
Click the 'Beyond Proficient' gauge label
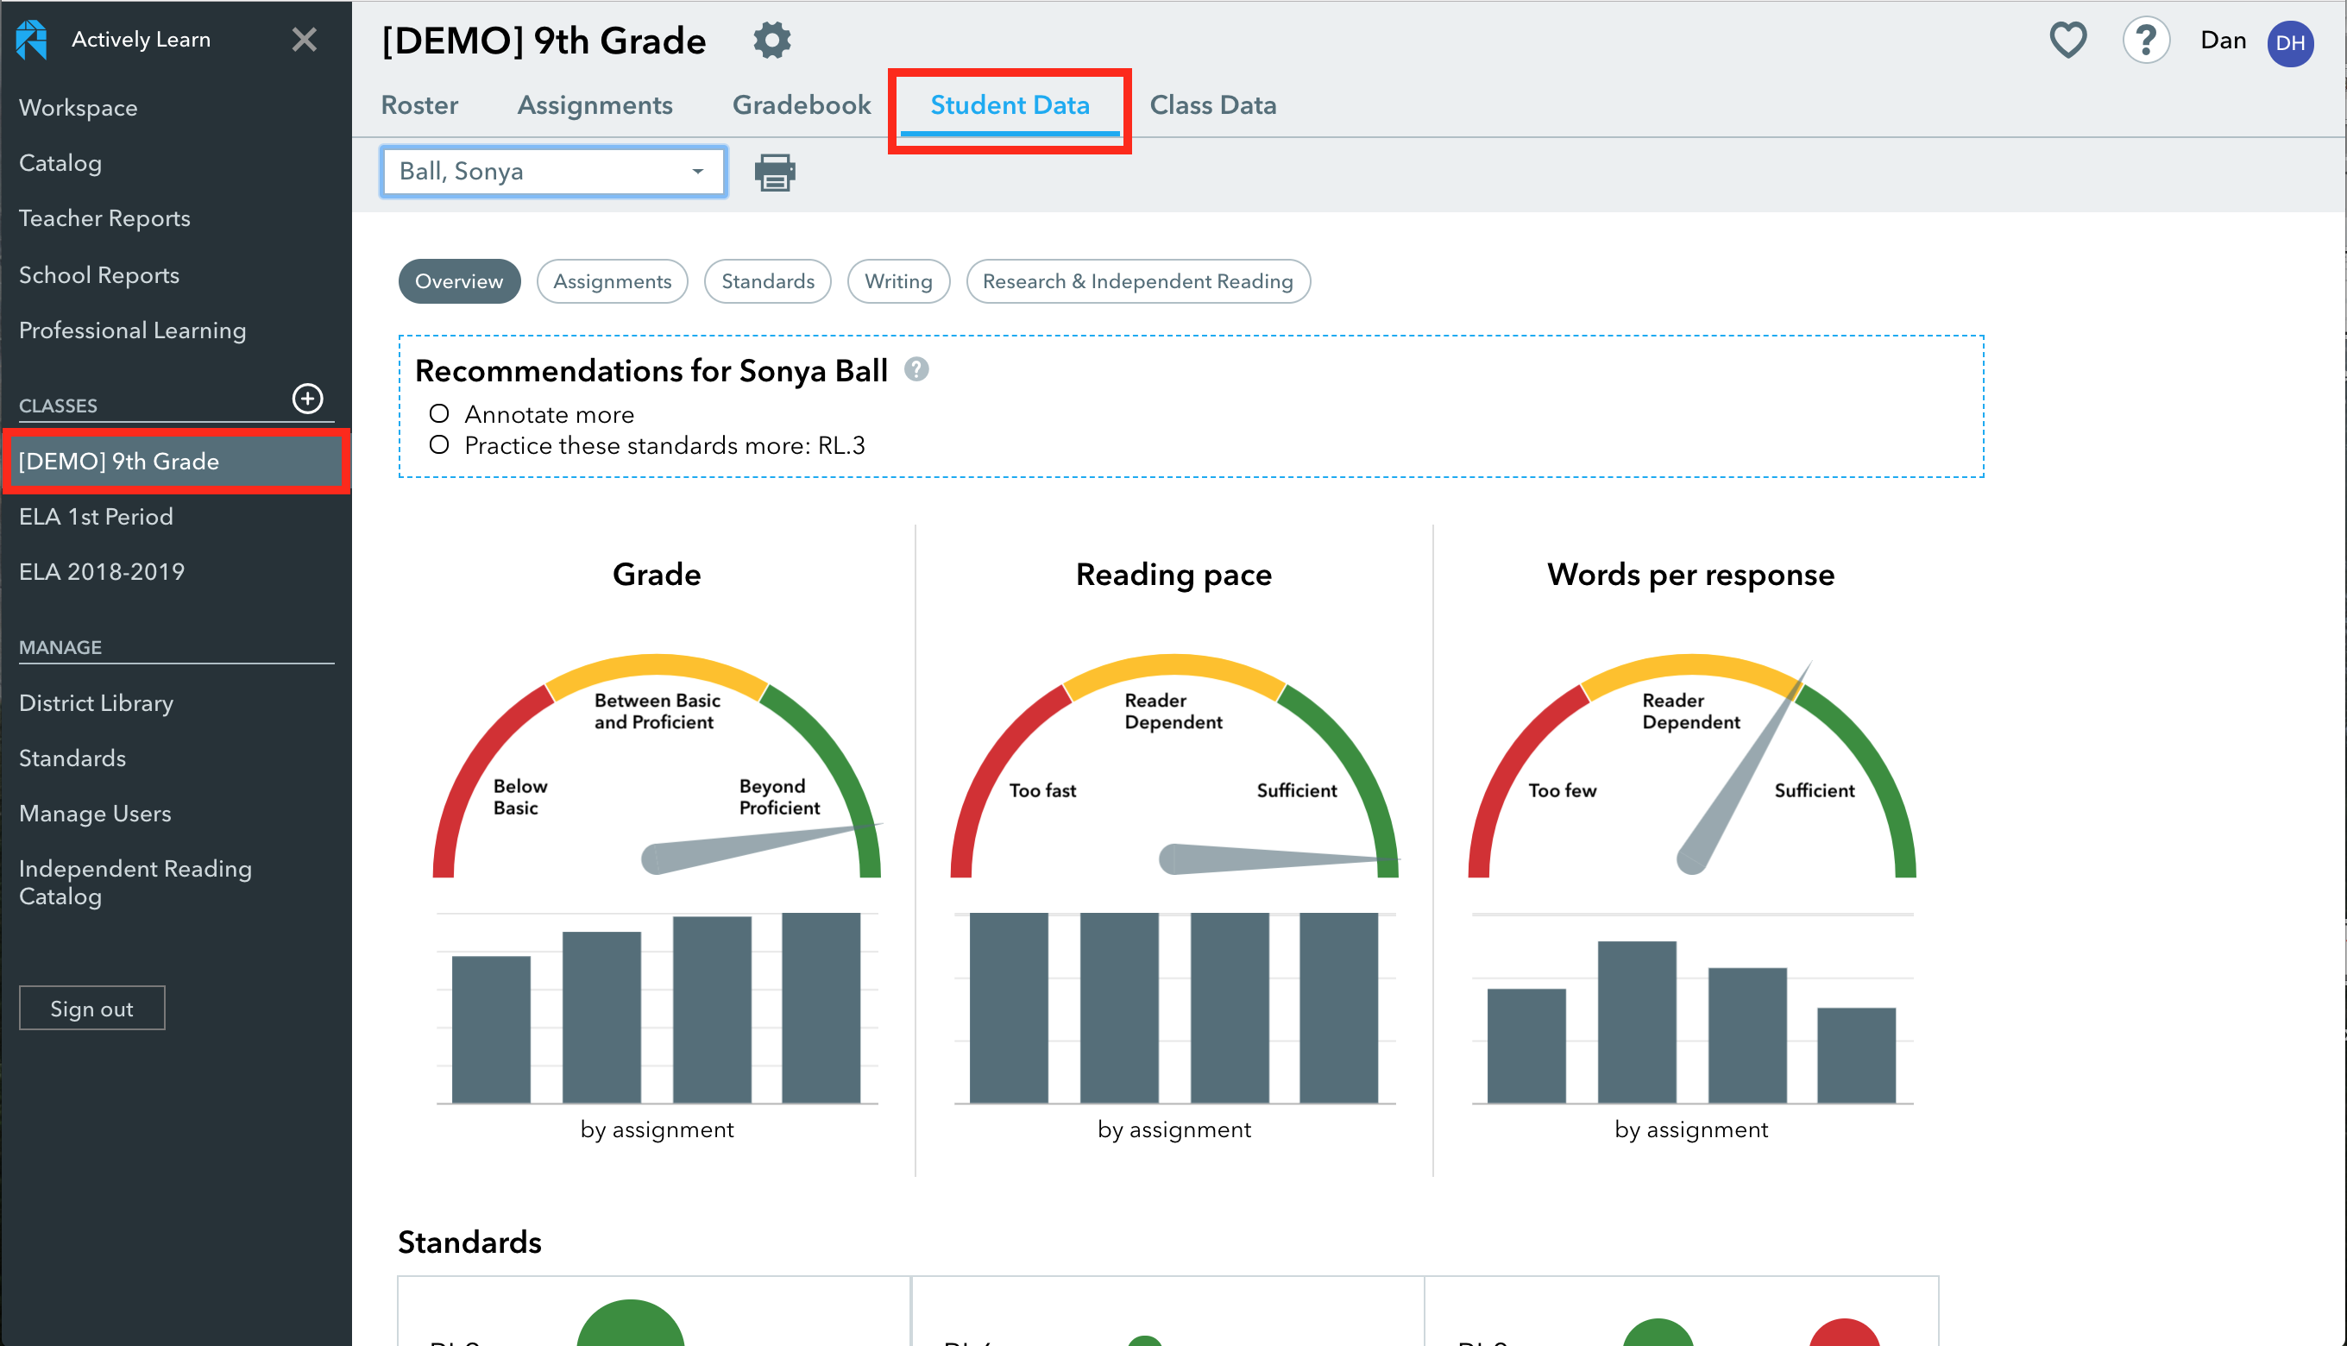click(779, 797)
